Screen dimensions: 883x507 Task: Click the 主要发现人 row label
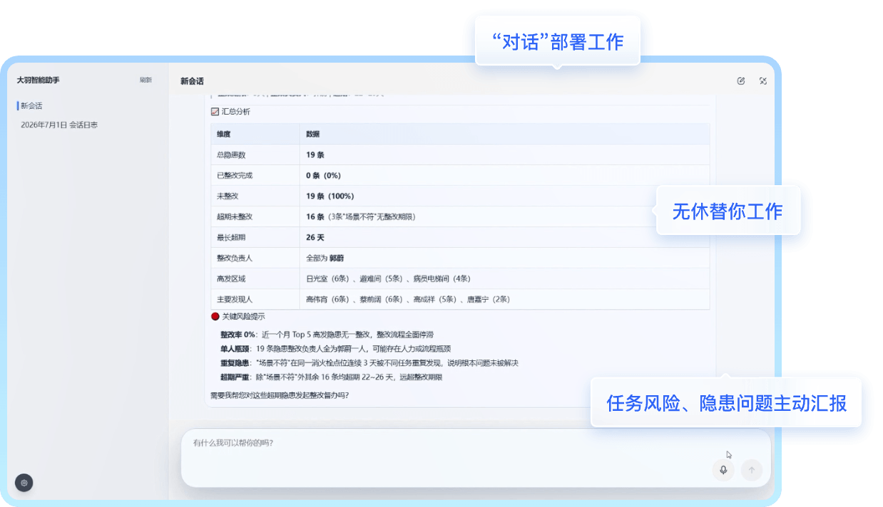coord(235,299)
